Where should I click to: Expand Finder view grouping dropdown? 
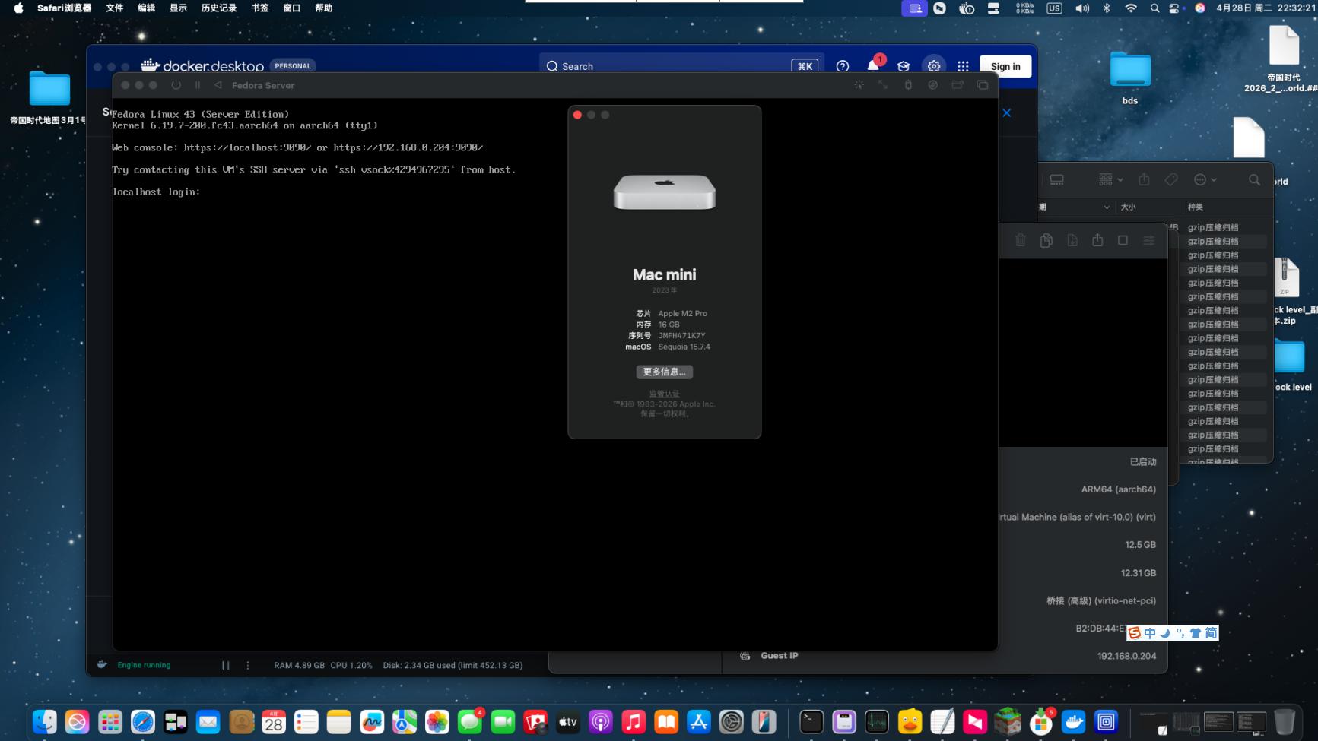click(x=1110, y=180)
